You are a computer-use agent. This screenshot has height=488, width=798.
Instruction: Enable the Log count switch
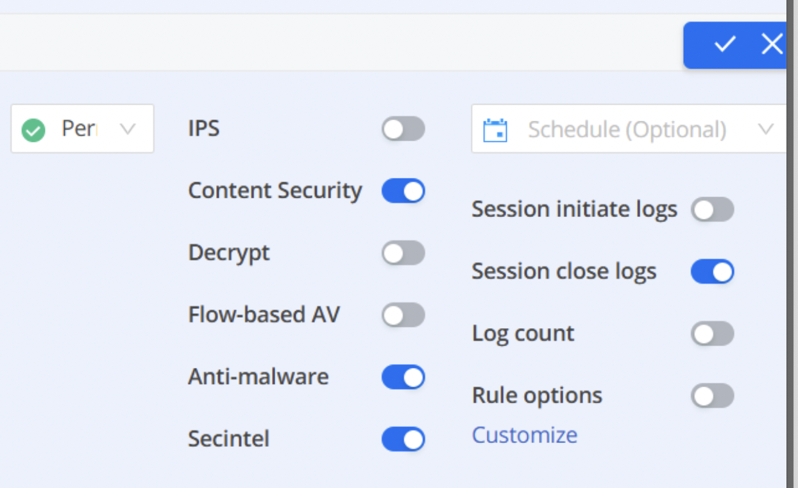pos(713,334)
